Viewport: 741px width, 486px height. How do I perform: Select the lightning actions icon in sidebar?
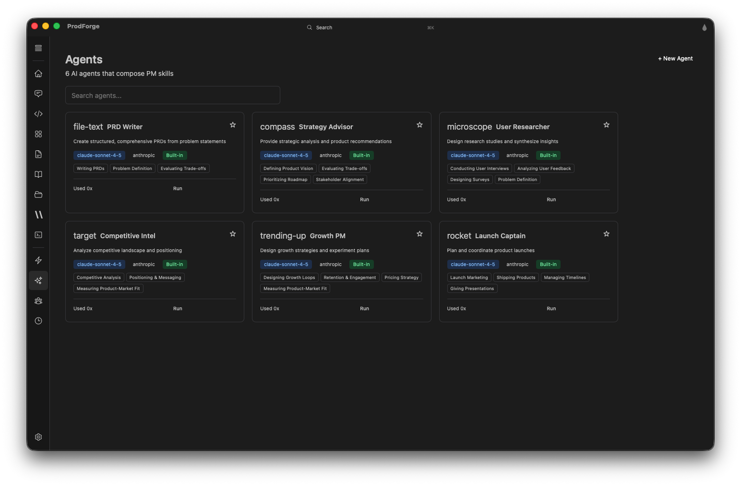(x=38, y=260)
